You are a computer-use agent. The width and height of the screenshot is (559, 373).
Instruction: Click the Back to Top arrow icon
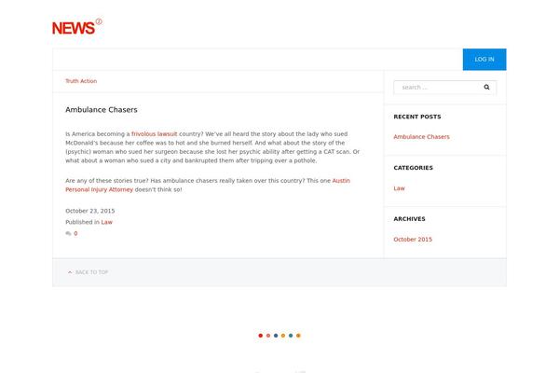coord(70,272)
